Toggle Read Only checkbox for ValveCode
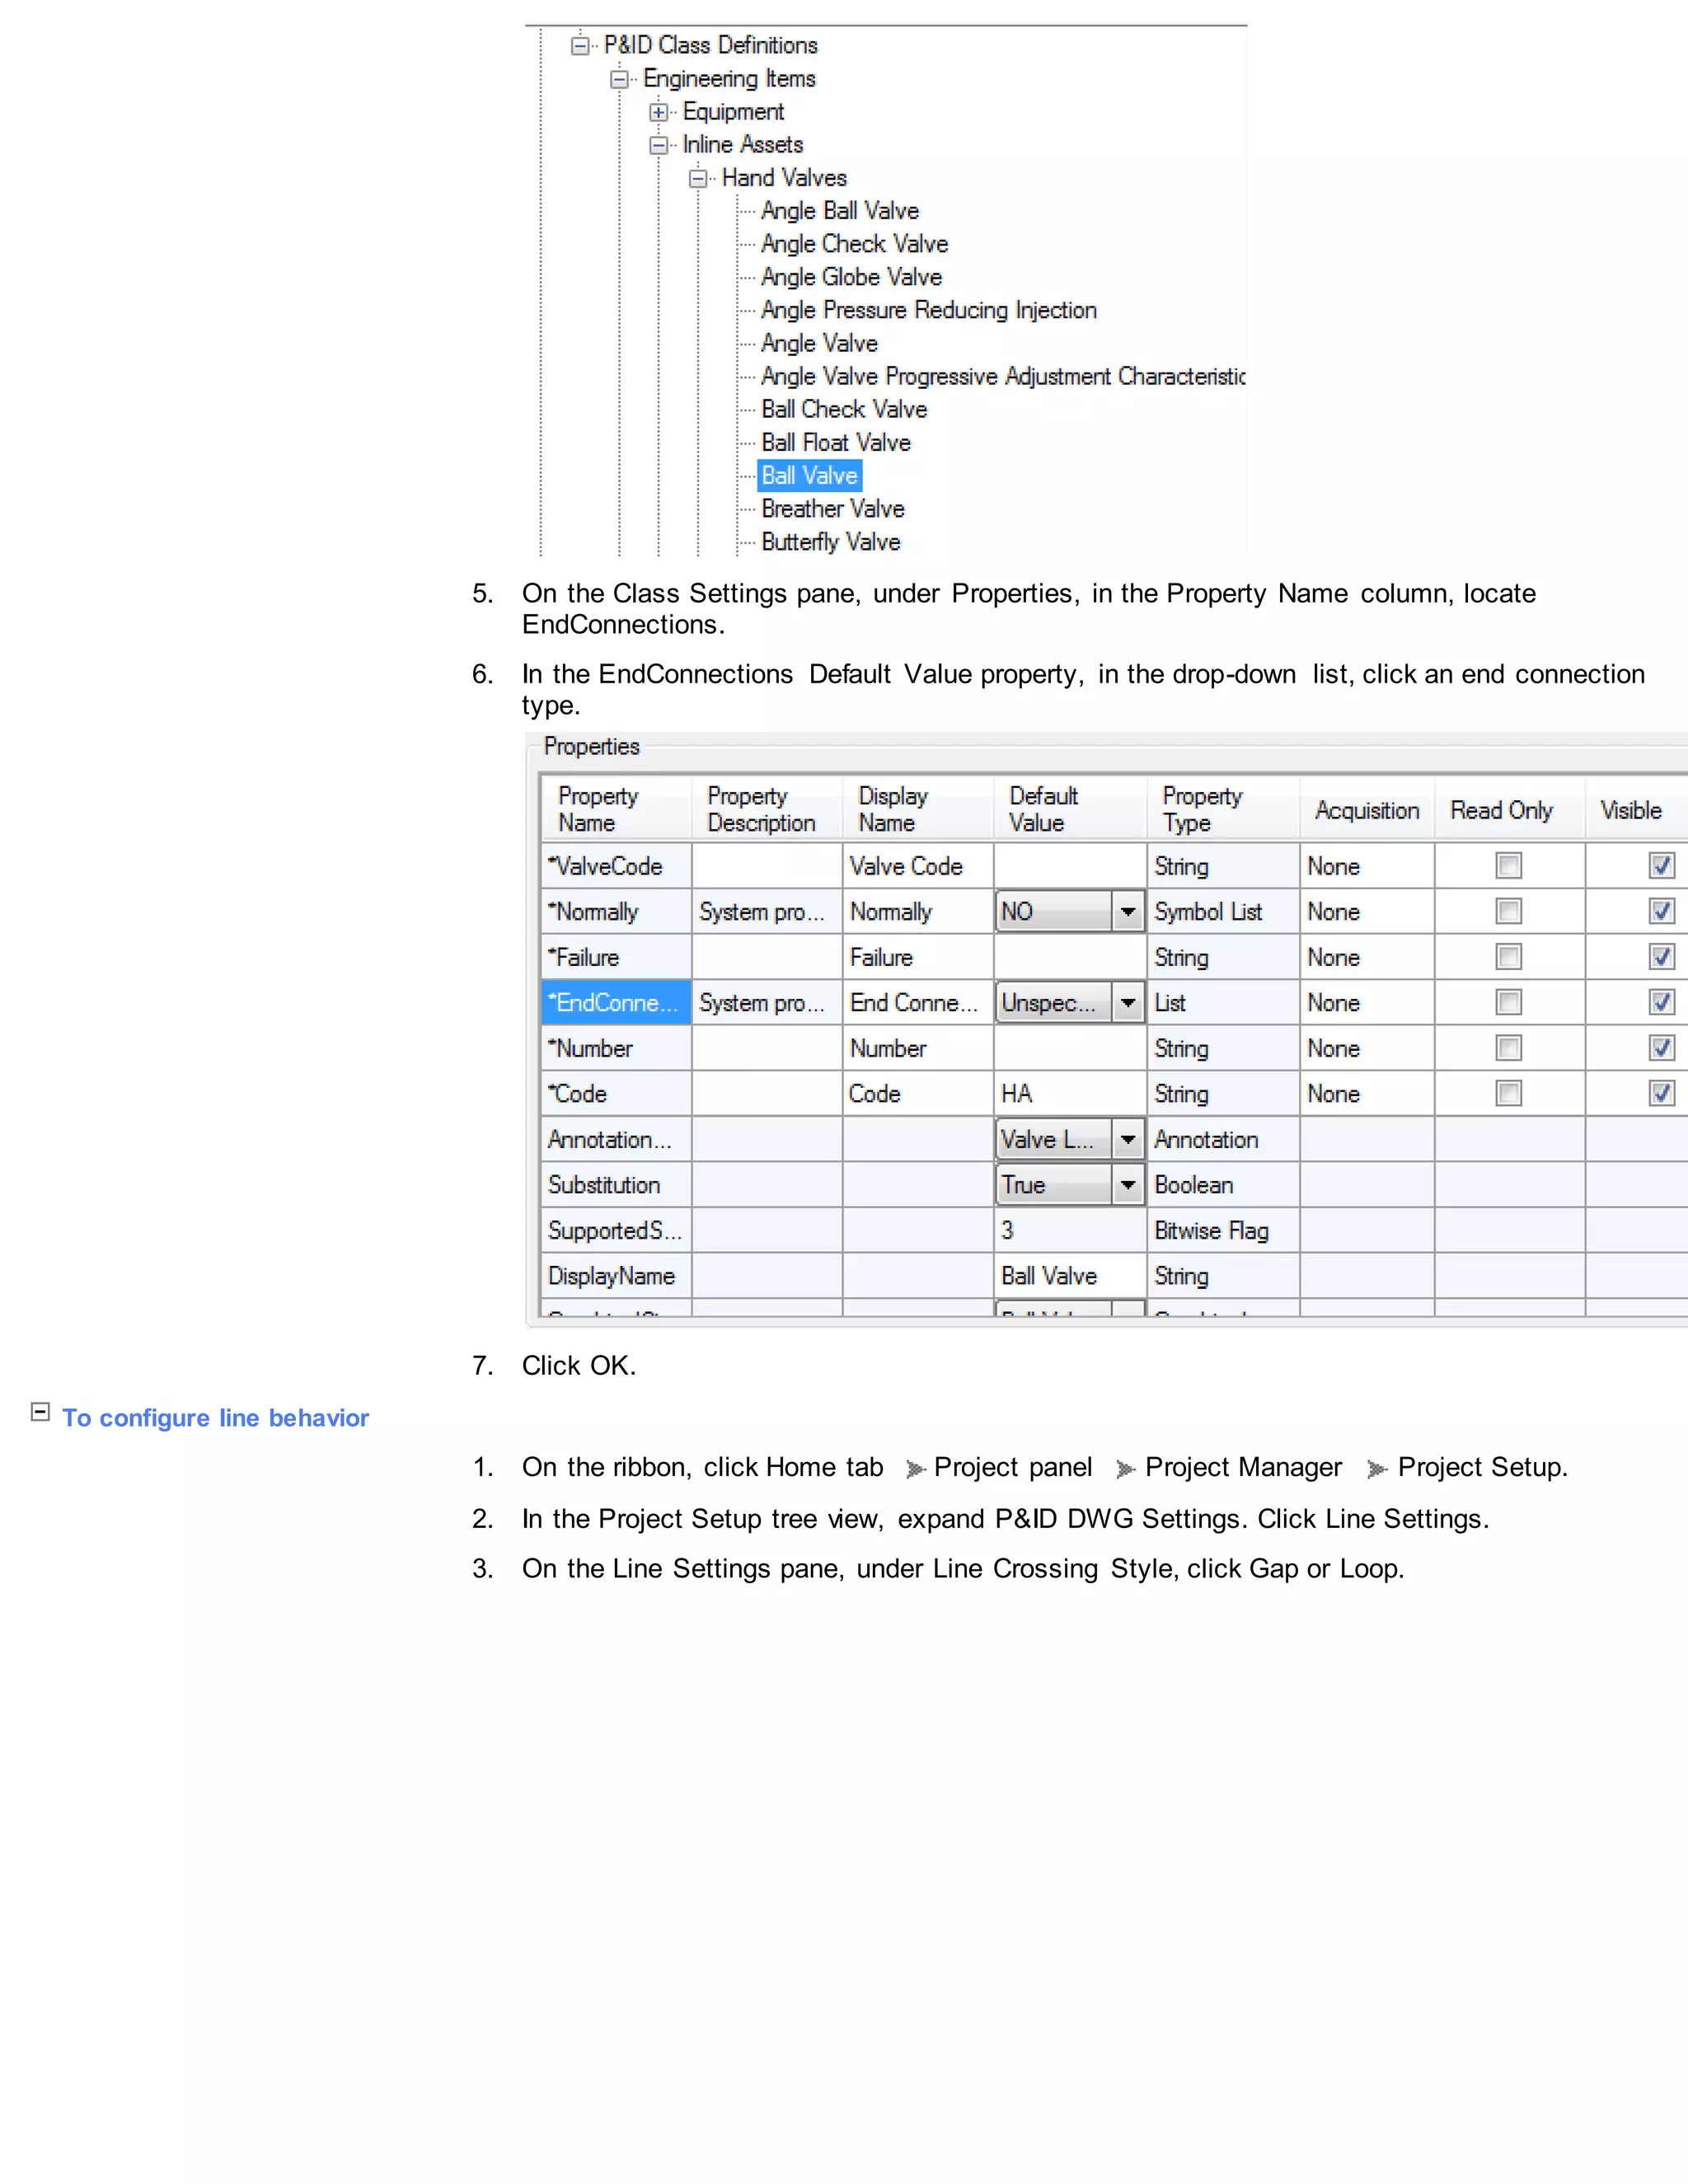Image resolution: width=1688 pixels, height=2184 pixels. (x=1508, y=866)
